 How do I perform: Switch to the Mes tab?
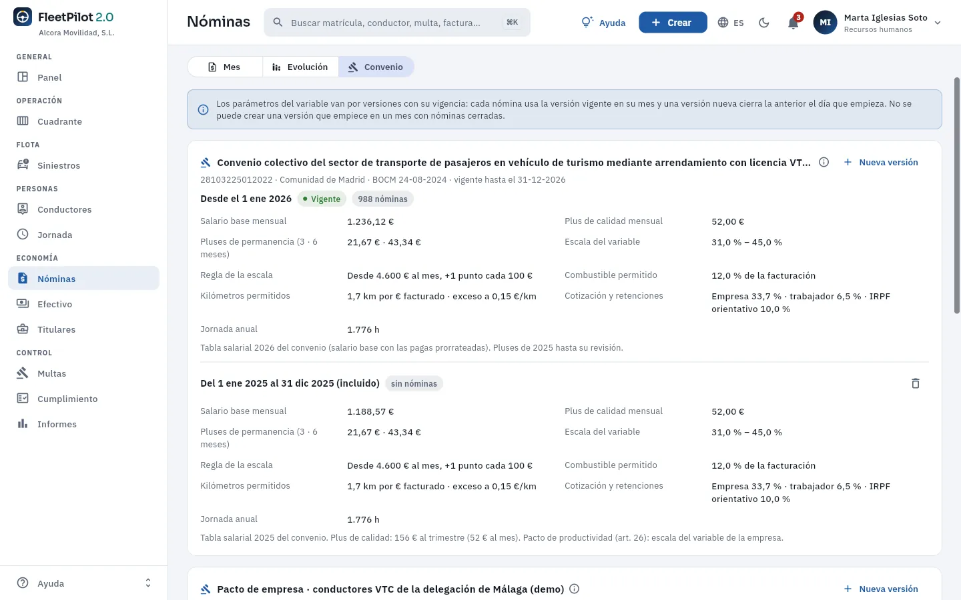pos(225,67)
